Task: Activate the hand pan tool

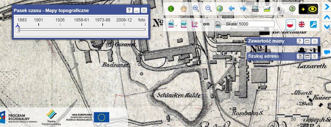Action: tap(183, 9)
